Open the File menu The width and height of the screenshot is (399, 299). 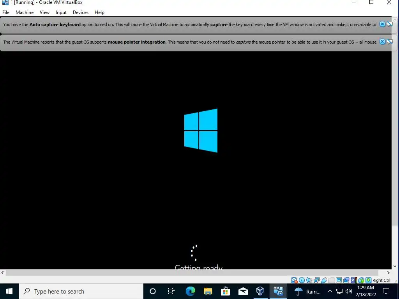pos(5,12)
